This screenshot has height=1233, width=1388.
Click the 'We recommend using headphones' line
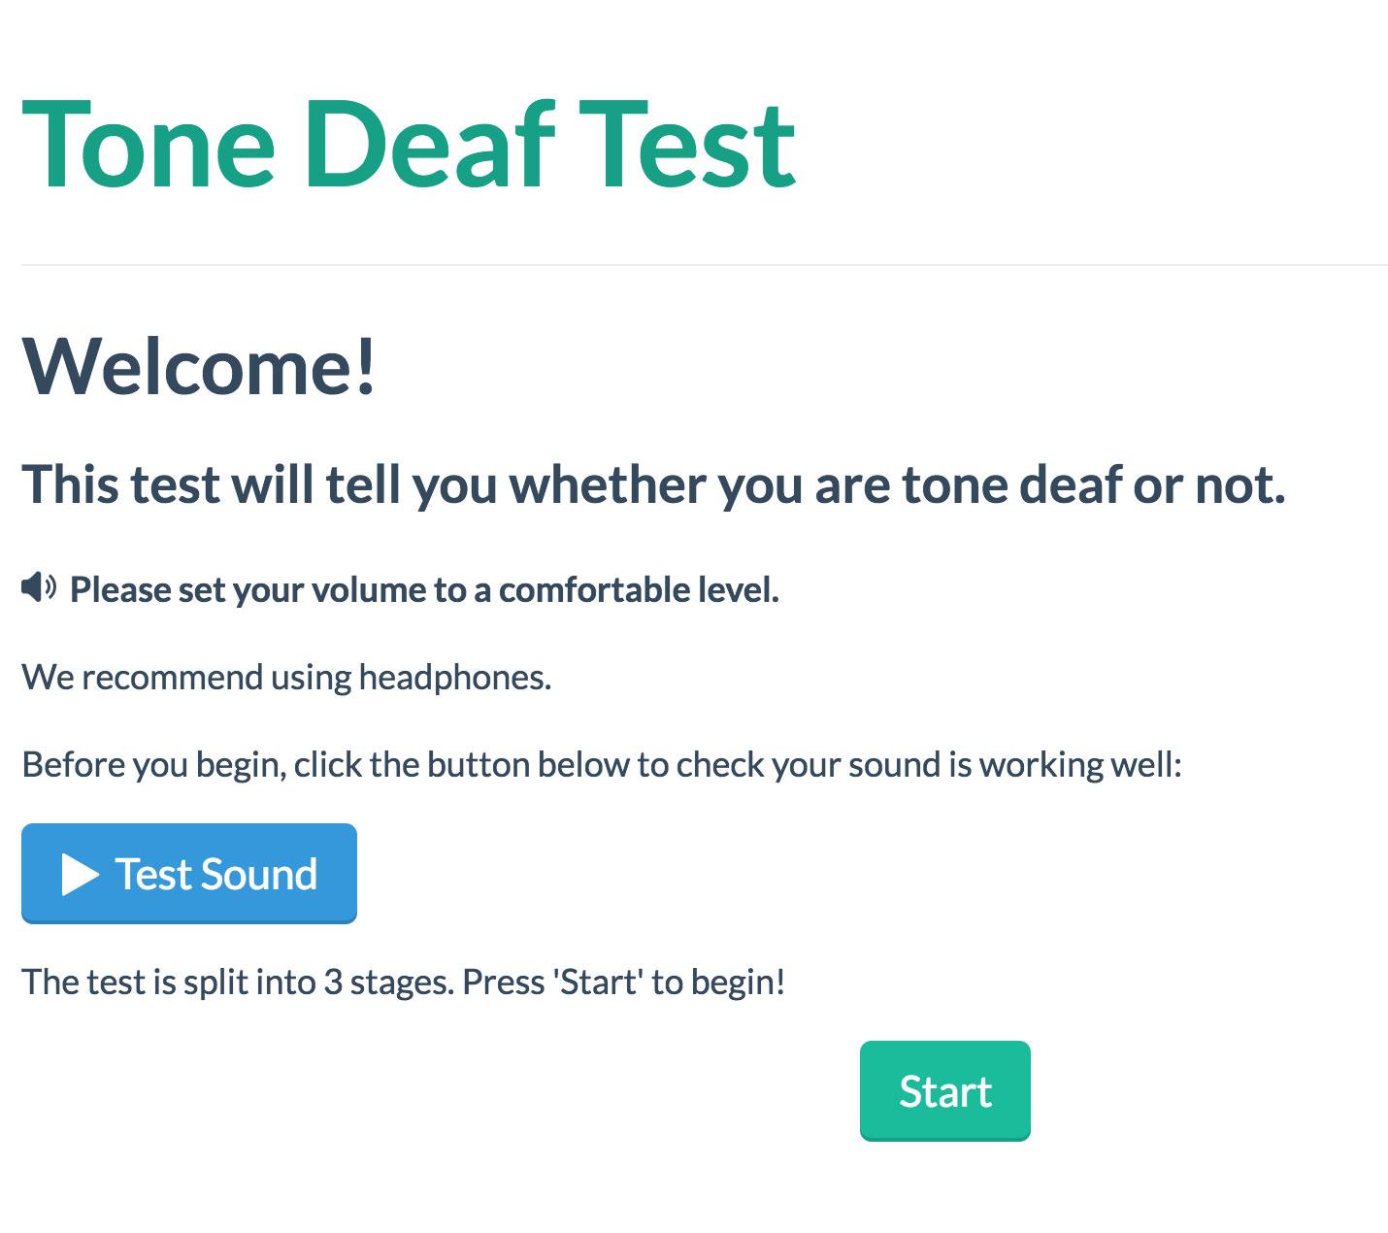pyautogui.click(x=286, y=678)
